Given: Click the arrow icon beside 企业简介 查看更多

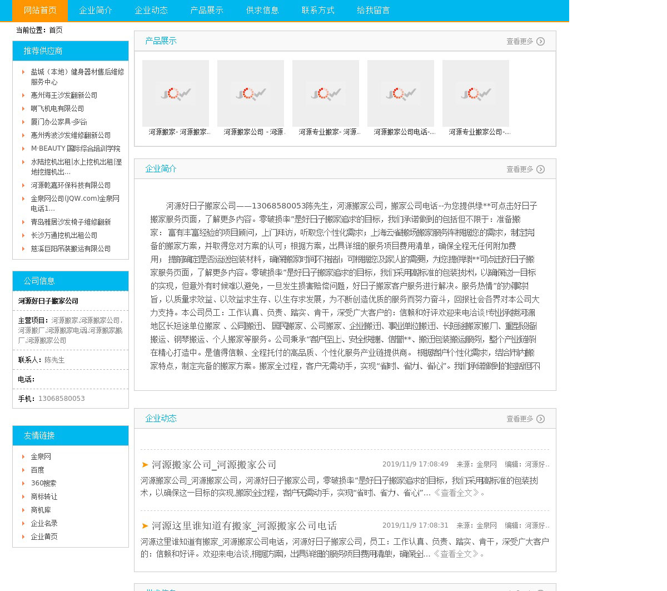Looking at the screenshot, I should [540, 170].
